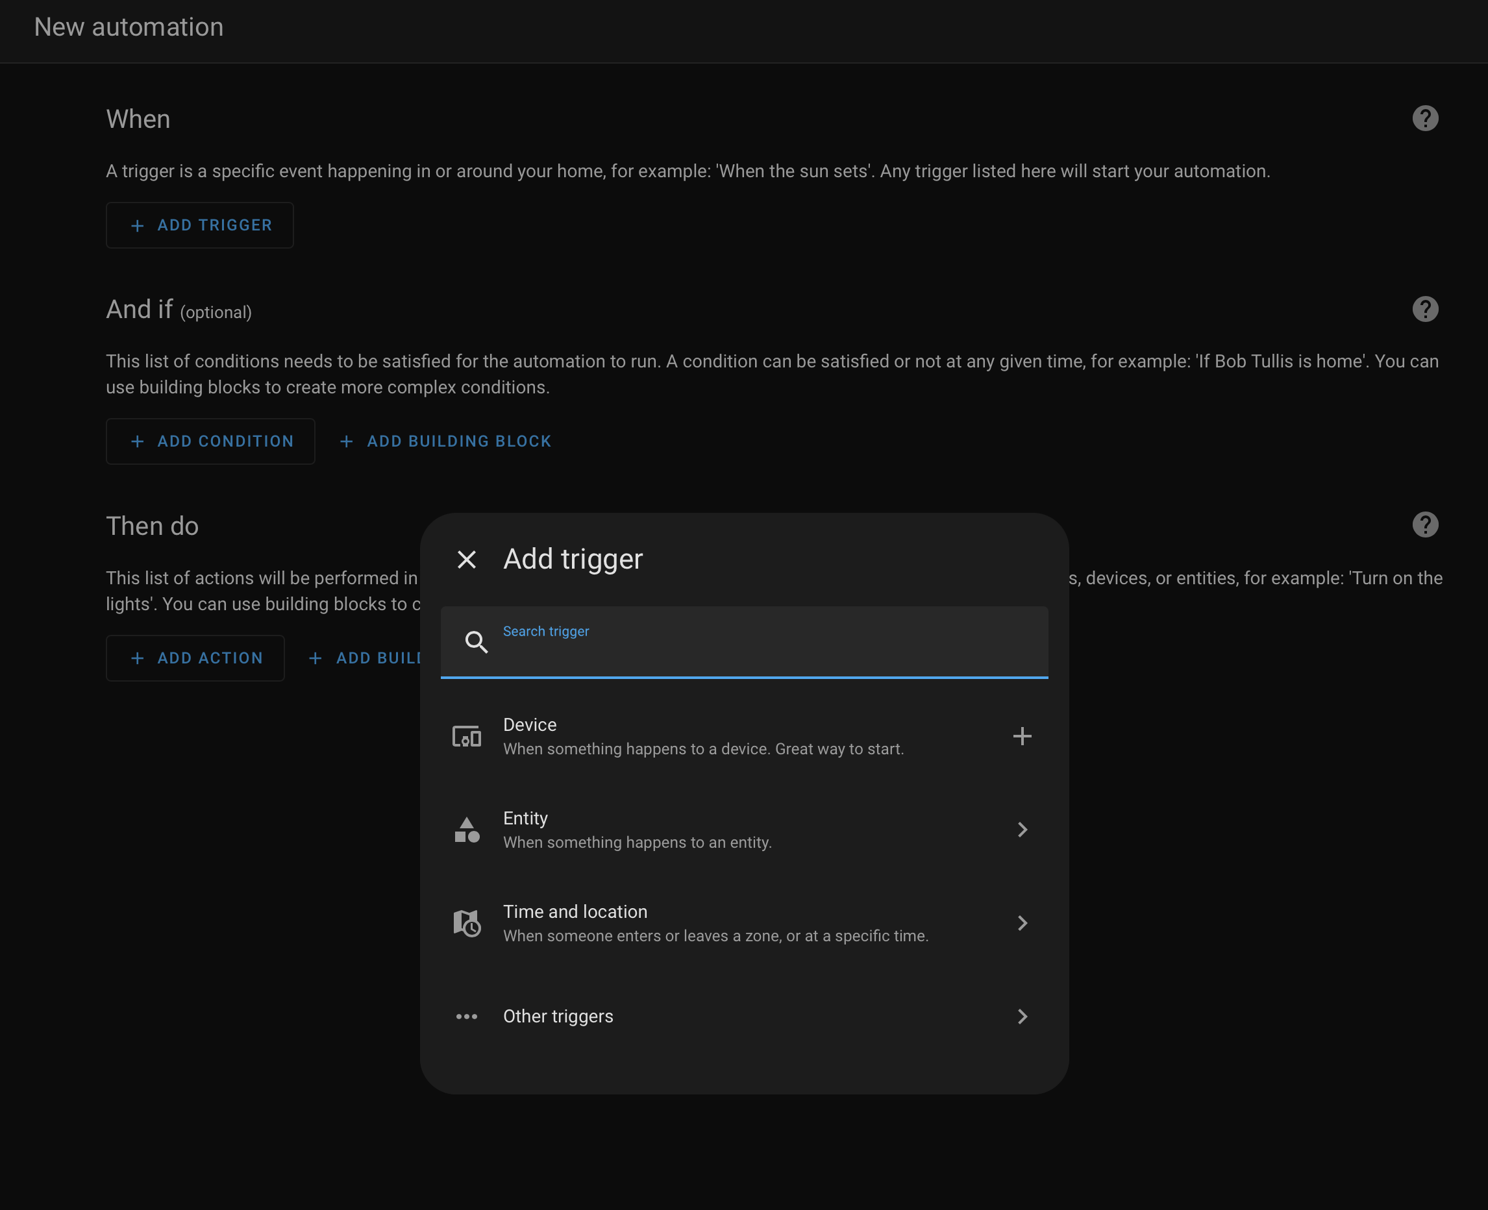Viewport: 1488px width, 1210px height.
Task: Click the Device trigger icon
Action: 466,735
